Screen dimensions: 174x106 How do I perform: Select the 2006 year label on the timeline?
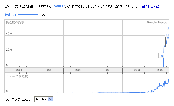[78, 70]
